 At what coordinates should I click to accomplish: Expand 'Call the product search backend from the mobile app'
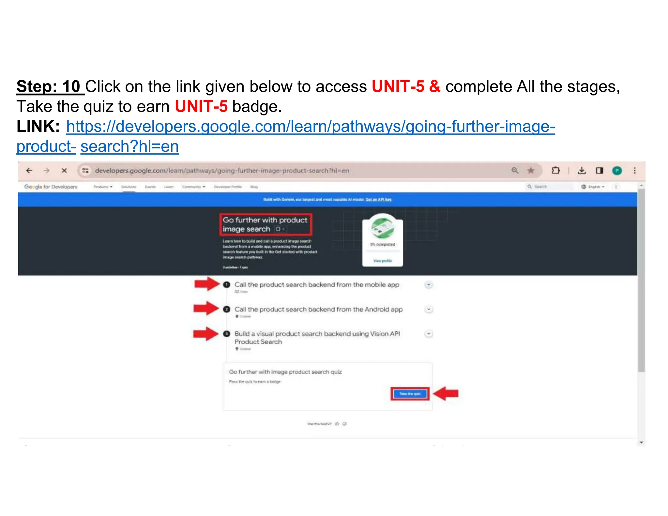(x=429, y=285)
